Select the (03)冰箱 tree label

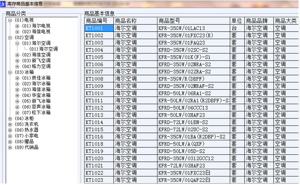pos(24,72)
